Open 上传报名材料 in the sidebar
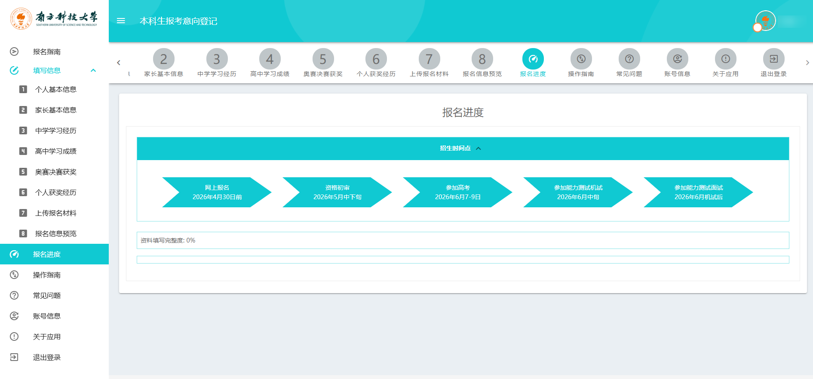Viewport: 813px width, 379px height. [55, 213]
